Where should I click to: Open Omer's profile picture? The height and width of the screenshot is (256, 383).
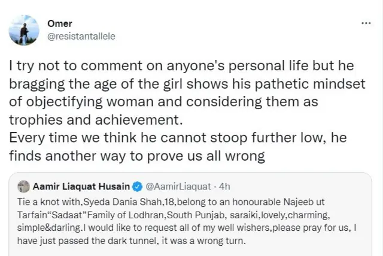click(25, 29)
